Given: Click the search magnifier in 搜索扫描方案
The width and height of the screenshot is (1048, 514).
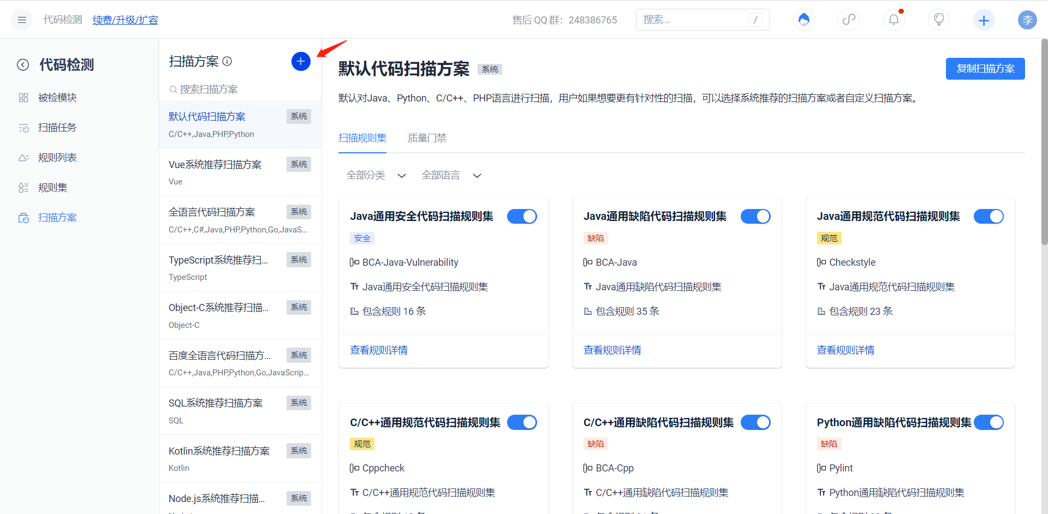Looking at the screenshot, I should 173,89.
